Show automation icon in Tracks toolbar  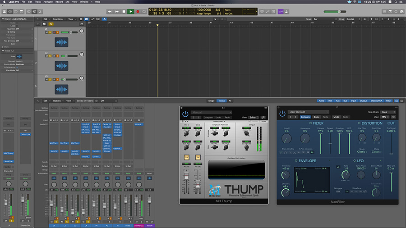[92, 19]
